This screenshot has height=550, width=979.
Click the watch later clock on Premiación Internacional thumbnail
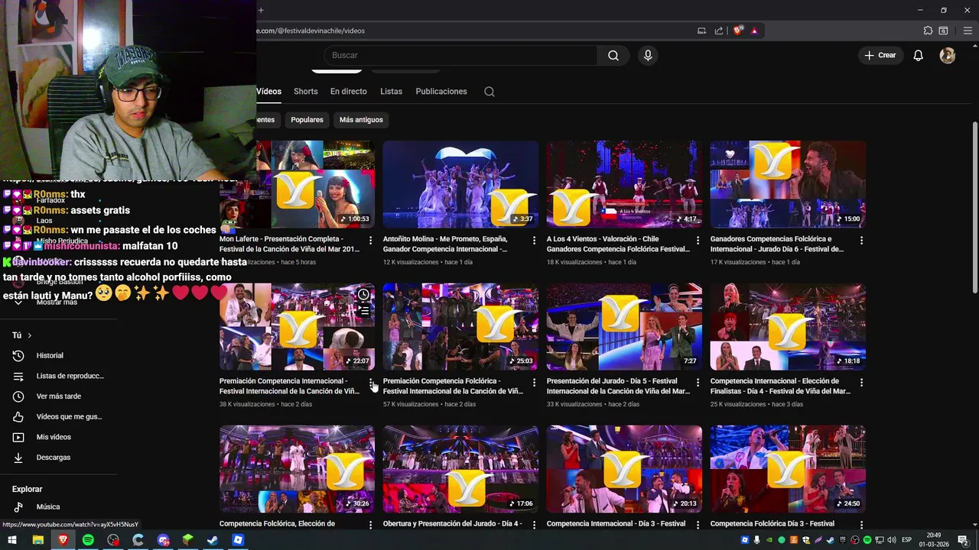click(364, 294)
